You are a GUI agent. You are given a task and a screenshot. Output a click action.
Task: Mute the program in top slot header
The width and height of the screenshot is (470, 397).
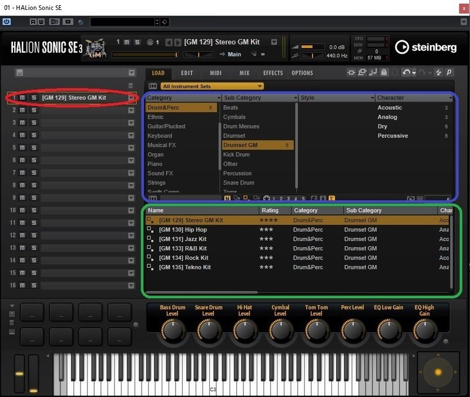[127, 42]
